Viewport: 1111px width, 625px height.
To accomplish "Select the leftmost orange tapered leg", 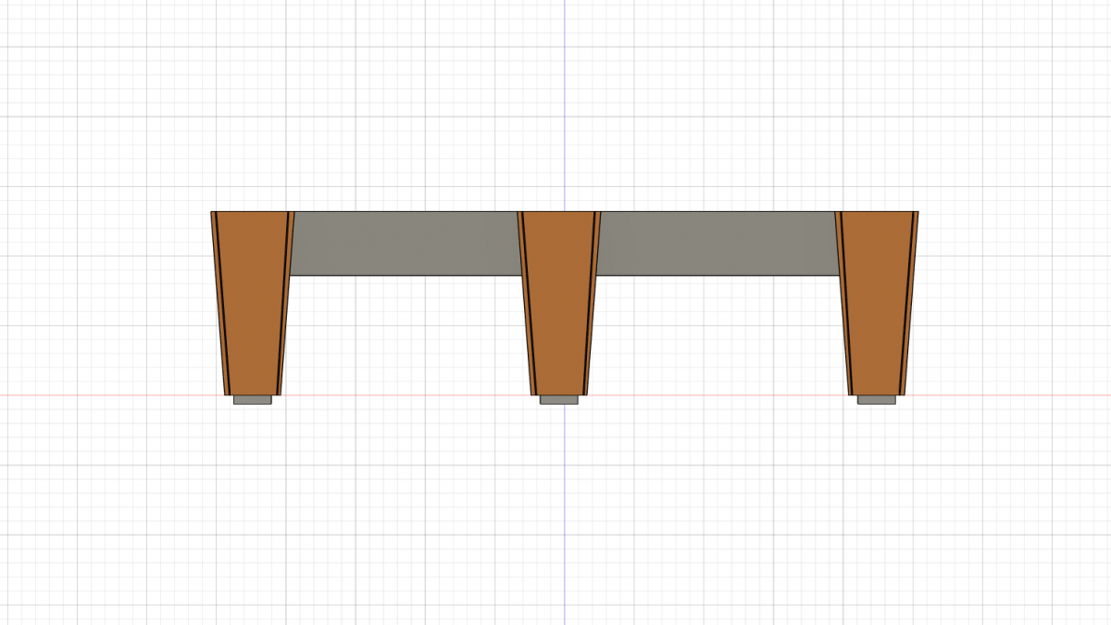I will (253, 303).
